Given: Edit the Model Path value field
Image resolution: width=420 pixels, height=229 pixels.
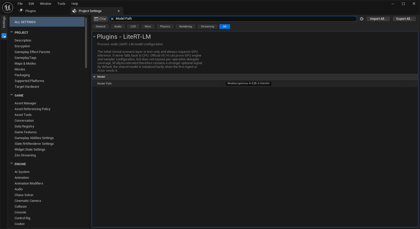Looking at the screenshot, I should (x=248, y=83).
